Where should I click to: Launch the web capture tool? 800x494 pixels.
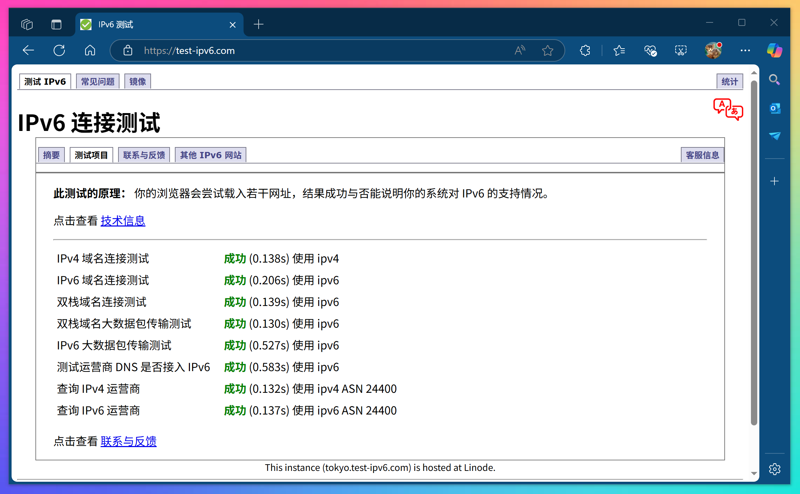pyautogui.click(x=680, y=50)
